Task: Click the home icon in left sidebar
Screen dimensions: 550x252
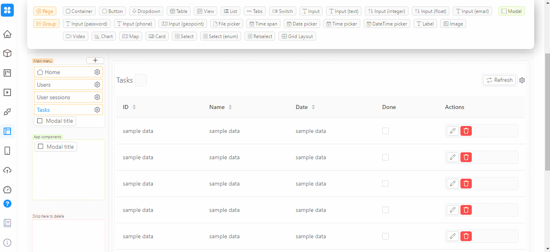Action: pos(7,34)
